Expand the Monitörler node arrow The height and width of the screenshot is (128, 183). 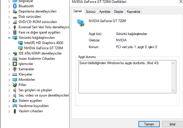pos(9,80)
